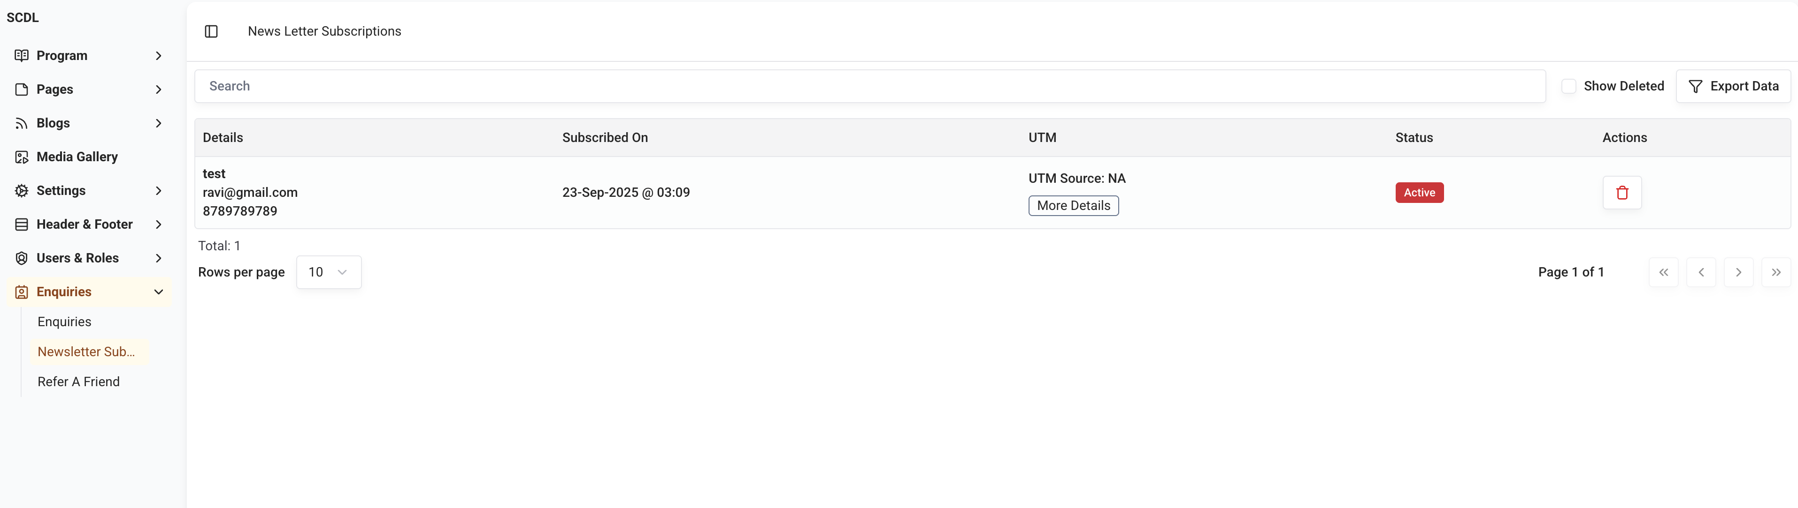Open the Refer A Friend page
Viewport: 1798px width, 508px height.
tap(79, 382)
